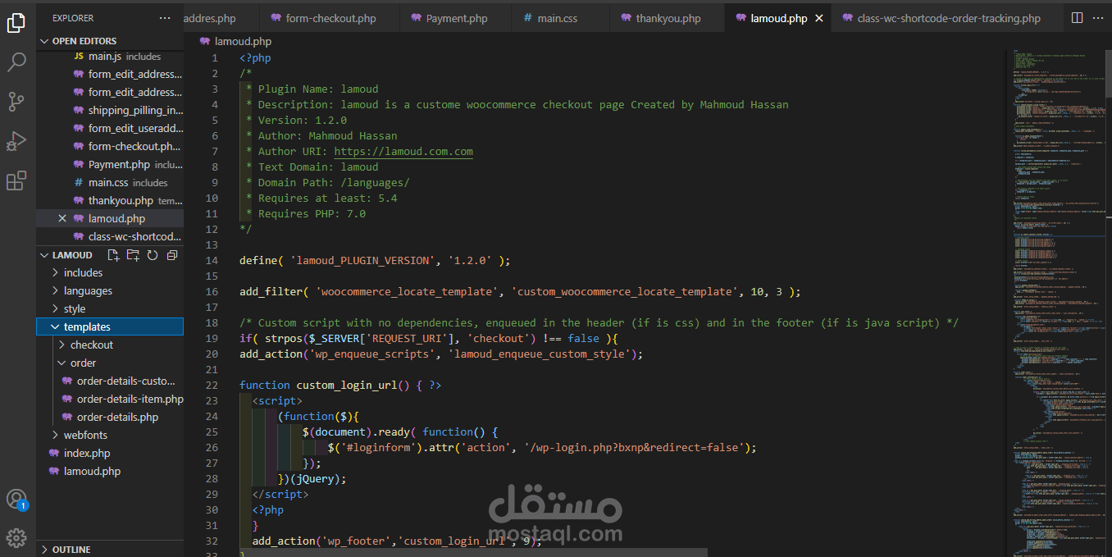Create a new file in LAMOUD

(114, 255)
